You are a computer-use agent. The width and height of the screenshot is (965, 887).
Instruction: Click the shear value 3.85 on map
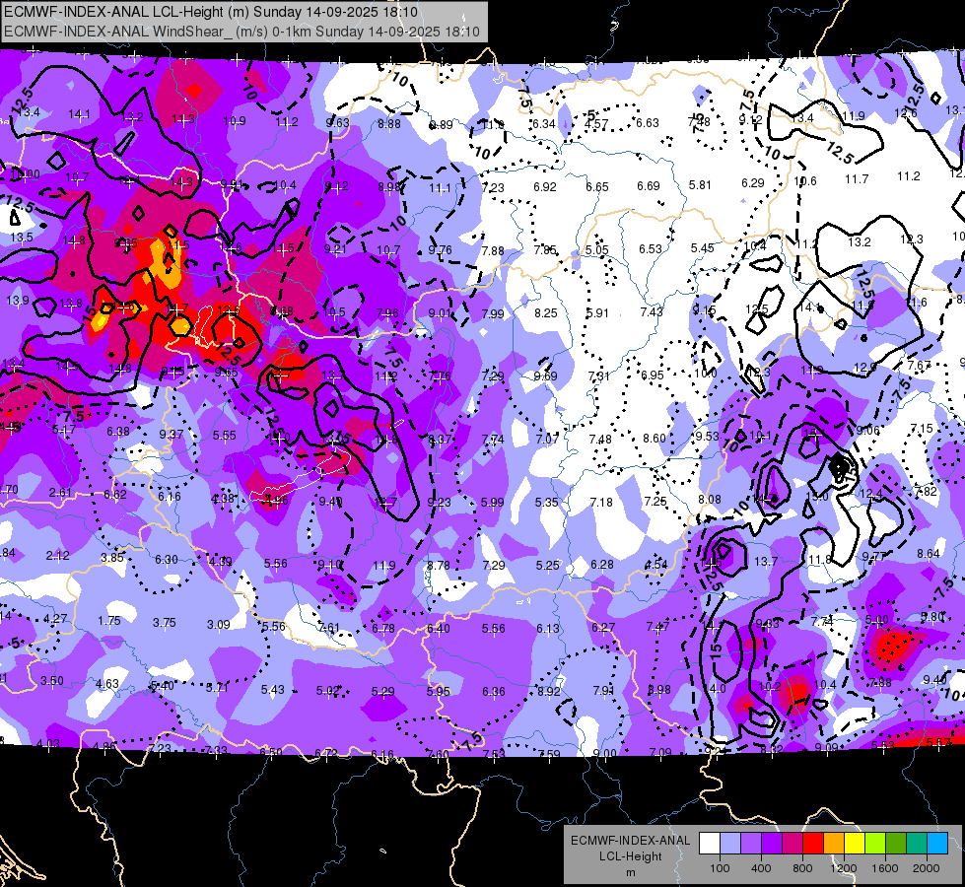coord(112,558)
